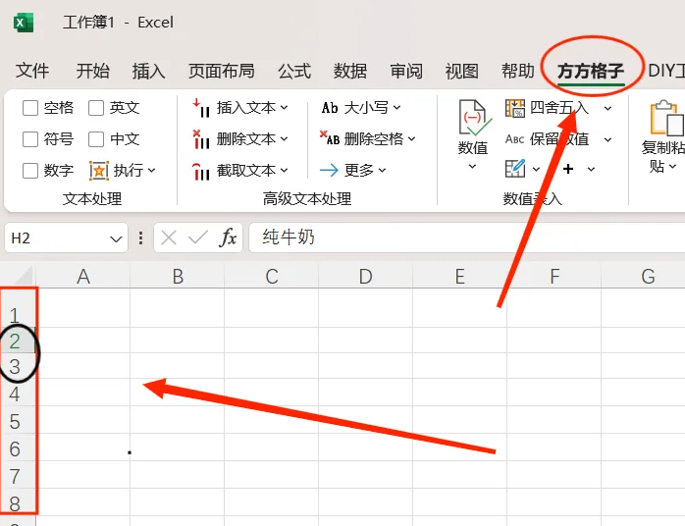Click the large 数值 document icon
The image size is (685, 526).
pyautogui.click(x=474, y=118)
